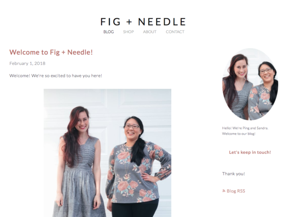Click the glasses-wearing woman in oval photo

264,92
